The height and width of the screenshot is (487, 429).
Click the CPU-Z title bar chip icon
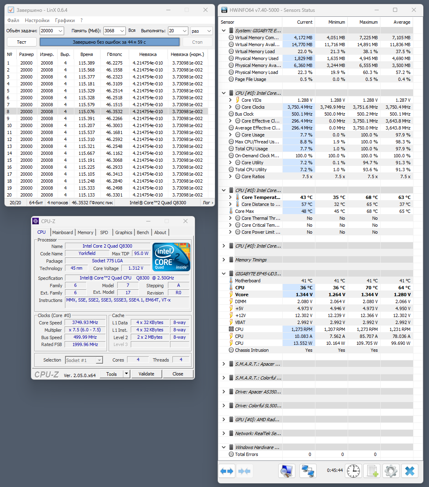pos(36,221)
